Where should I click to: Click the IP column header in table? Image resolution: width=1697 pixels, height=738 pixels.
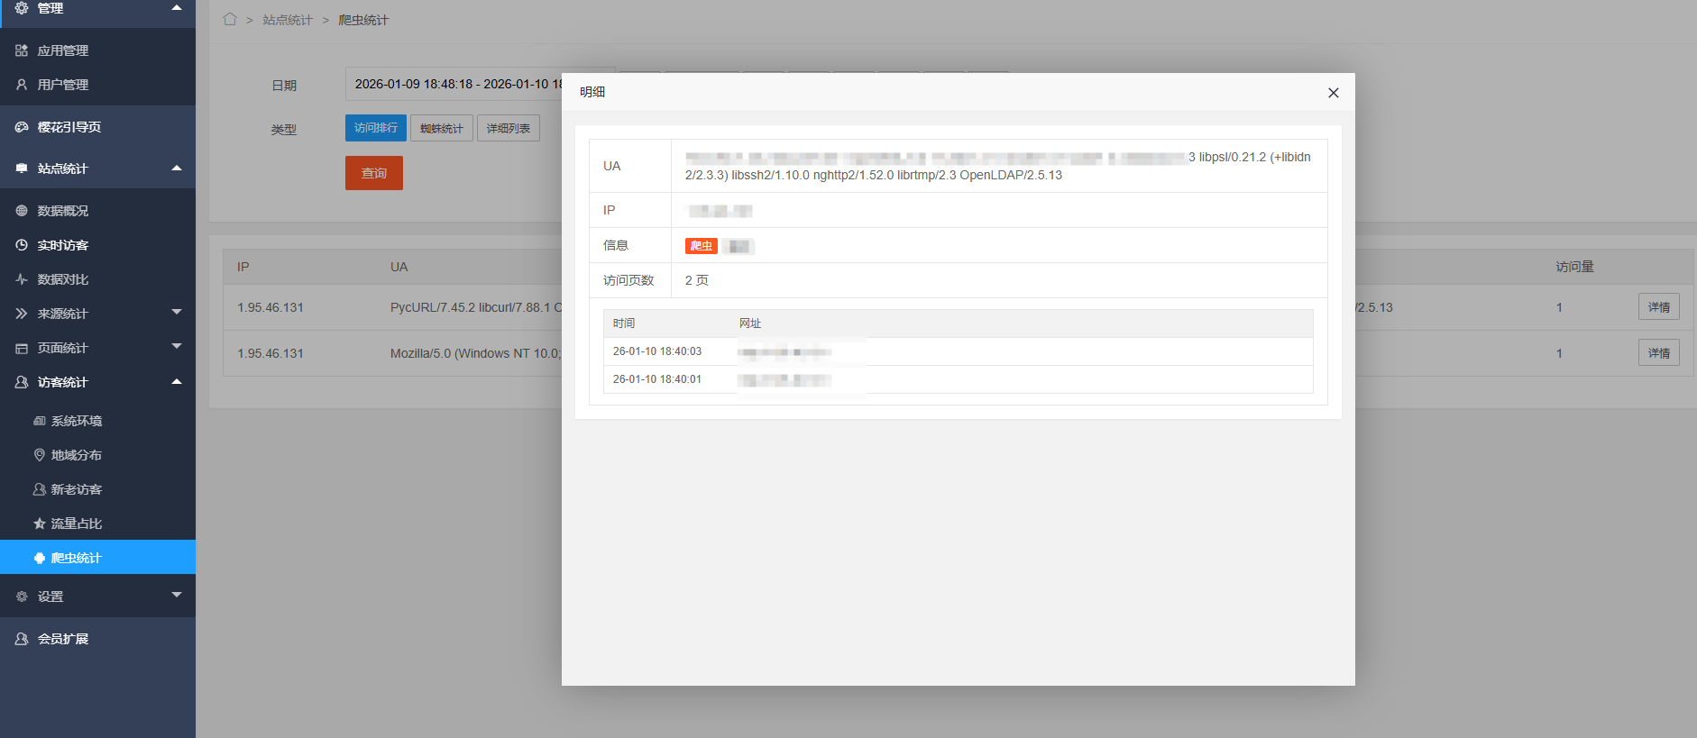coord(243,267)
